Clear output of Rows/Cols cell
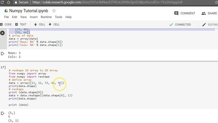 [x=2, y=53]
